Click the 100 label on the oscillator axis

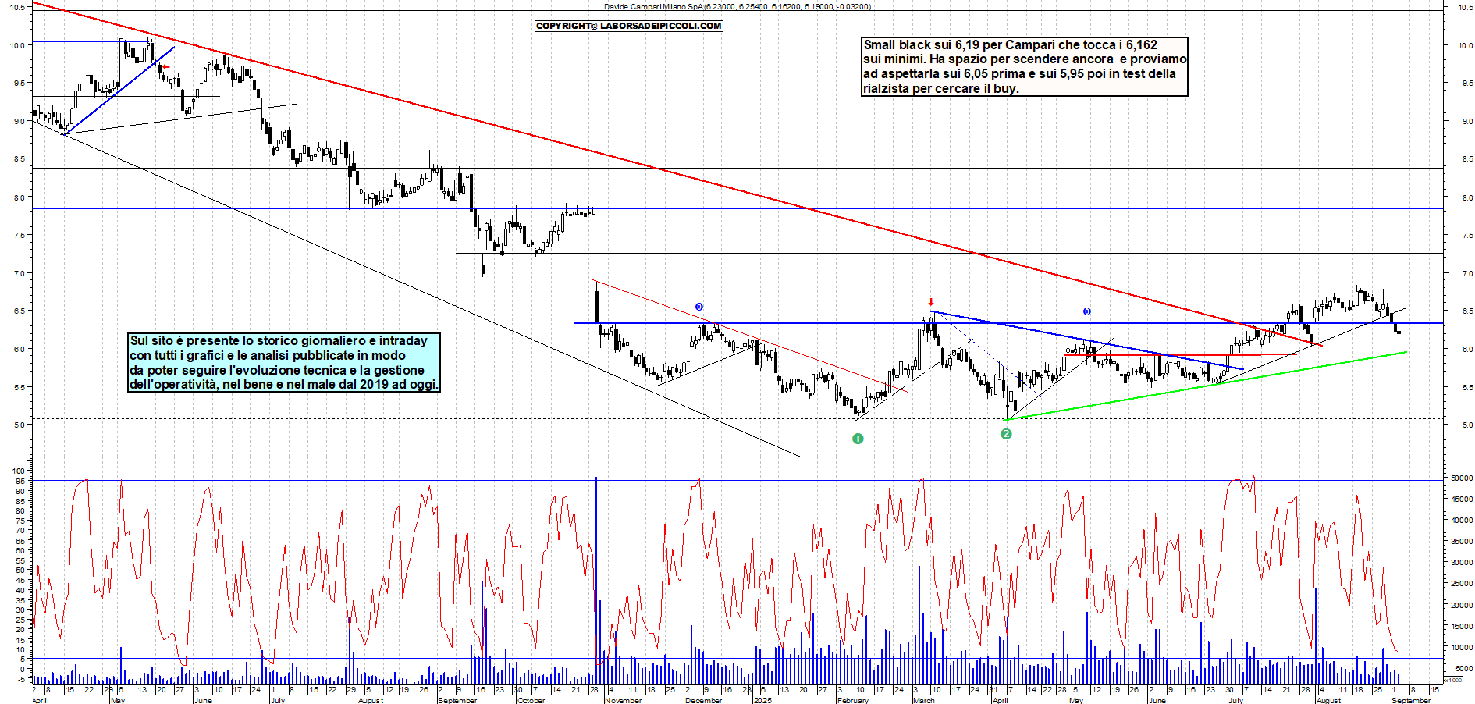(19, 471)
